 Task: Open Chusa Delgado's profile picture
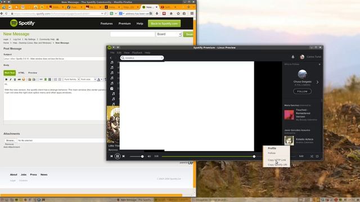pos(302,74)
